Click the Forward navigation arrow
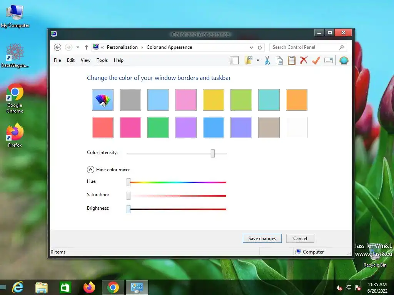Screen dimensions: 394x295 68,47
